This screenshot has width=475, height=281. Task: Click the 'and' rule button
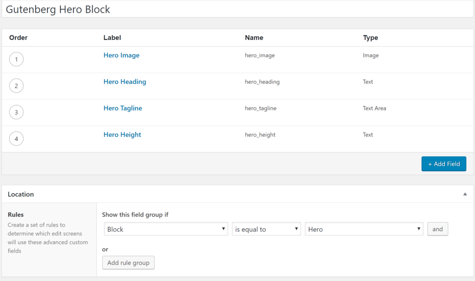coord(437,229)
